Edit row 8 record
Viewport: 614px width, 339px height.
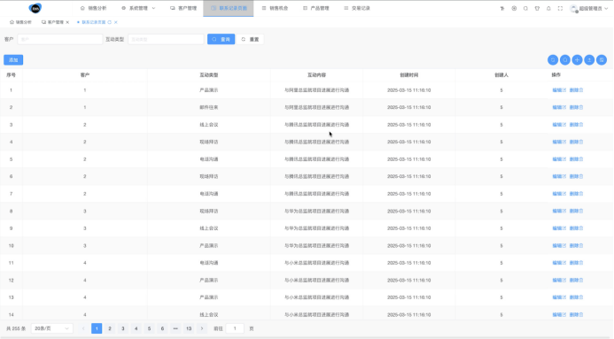click(x=559, y=212)
